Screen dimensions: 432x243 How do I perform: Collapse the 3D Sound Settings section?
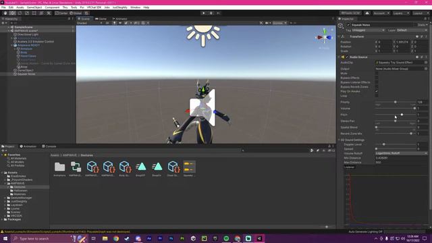[x=339, y=140]
